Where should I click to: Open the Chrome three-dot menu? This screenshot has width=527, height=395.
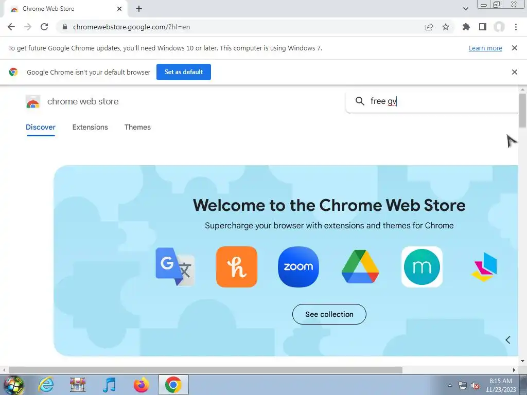tap(516, 27)
